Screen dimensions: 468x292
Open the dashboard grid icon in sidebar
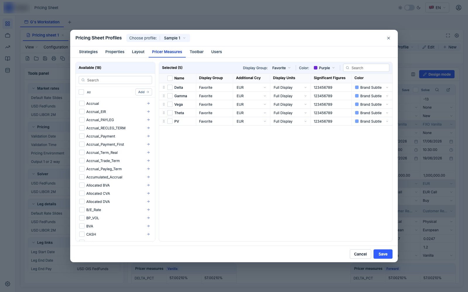pyautogui.click(x=8, y=24)
